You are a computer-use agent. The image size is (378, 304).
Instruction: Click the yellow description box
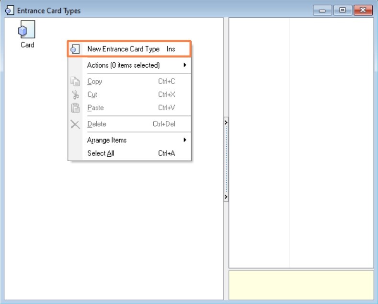pos(301,285)
